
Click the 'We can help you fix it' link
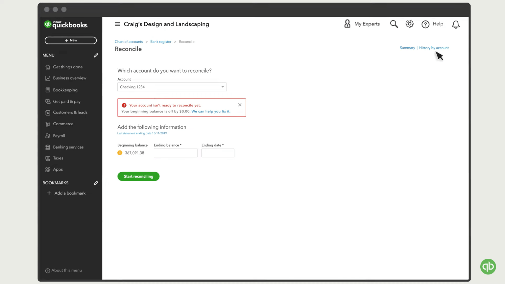click(211, 111)
